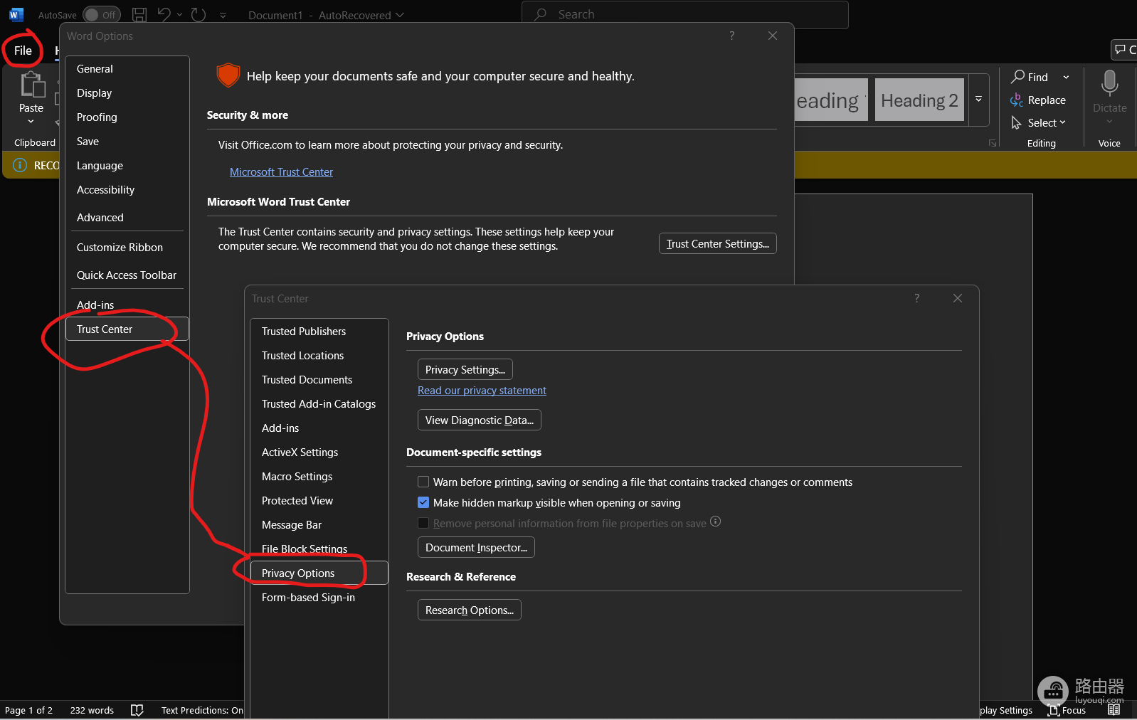This screenshot has width=1137, height=720.
Task: Open the Styles pane dialog launcher
Action: 993,143
